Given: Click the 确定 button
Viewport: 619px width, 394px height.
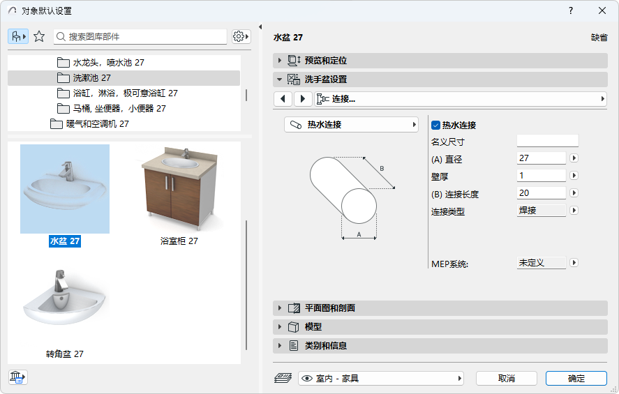Looking at the screenshot, I should click(x=576, y=379).
